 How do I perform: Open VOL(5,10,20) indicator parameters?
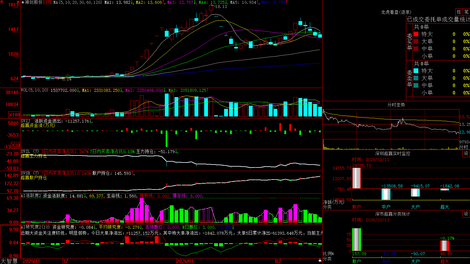[34, 90]
